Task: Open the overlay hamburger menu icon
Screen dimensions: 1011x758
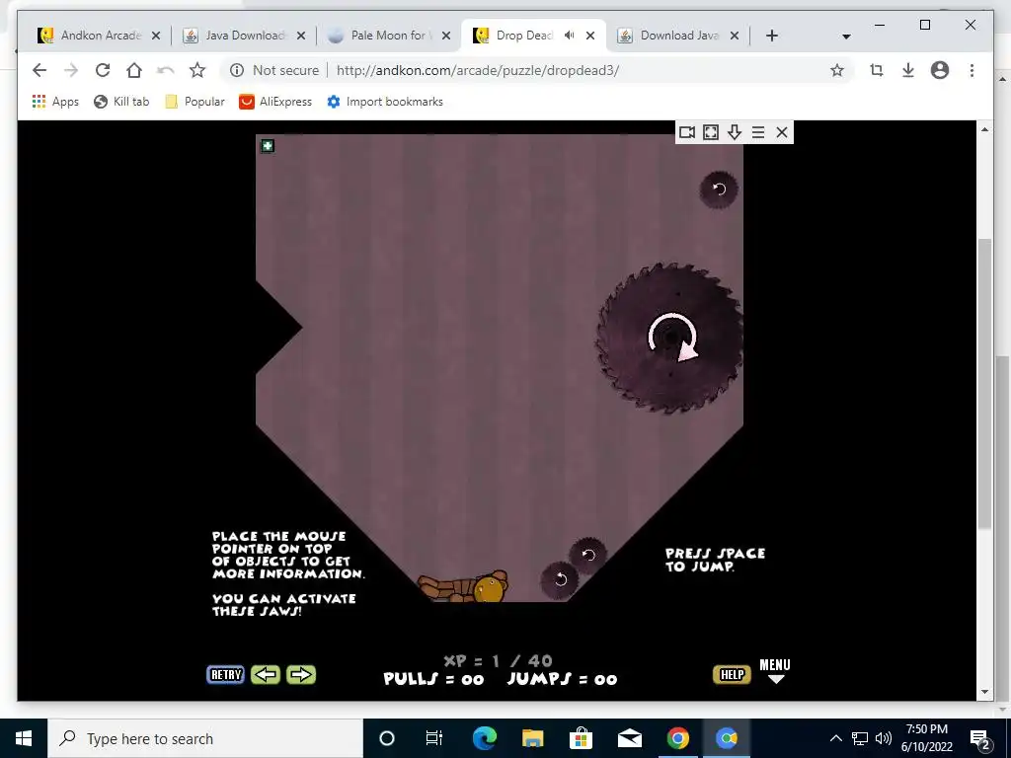Action: click(x=758, y=132)
